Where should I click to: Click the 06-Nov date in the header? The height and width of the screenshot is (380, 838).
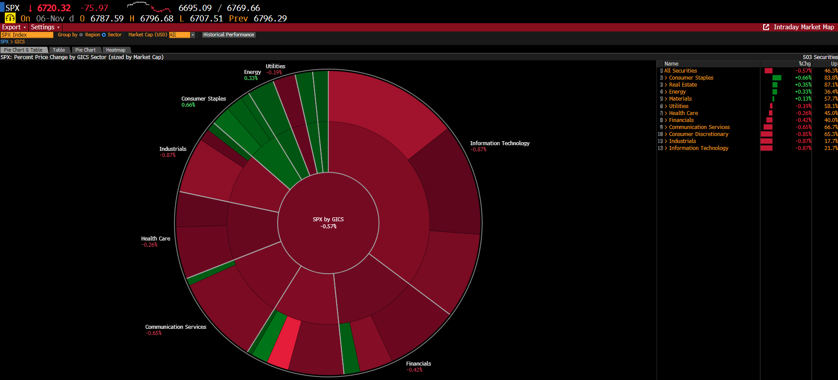(x=50, y=19)
